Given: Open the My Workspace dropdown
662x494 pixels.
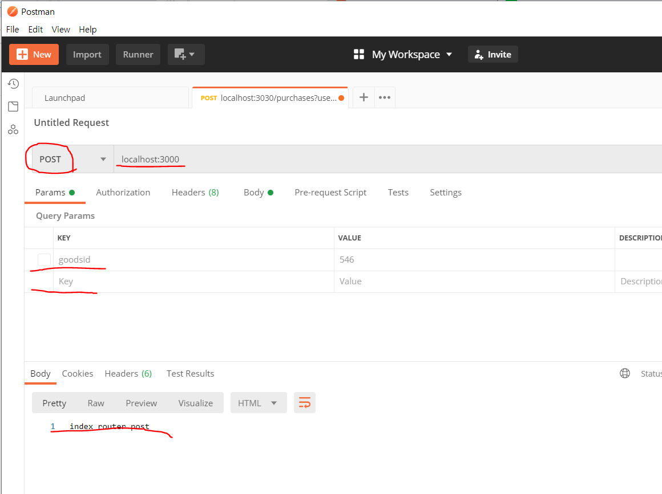Looking at the screenshot, I should 411,54.
